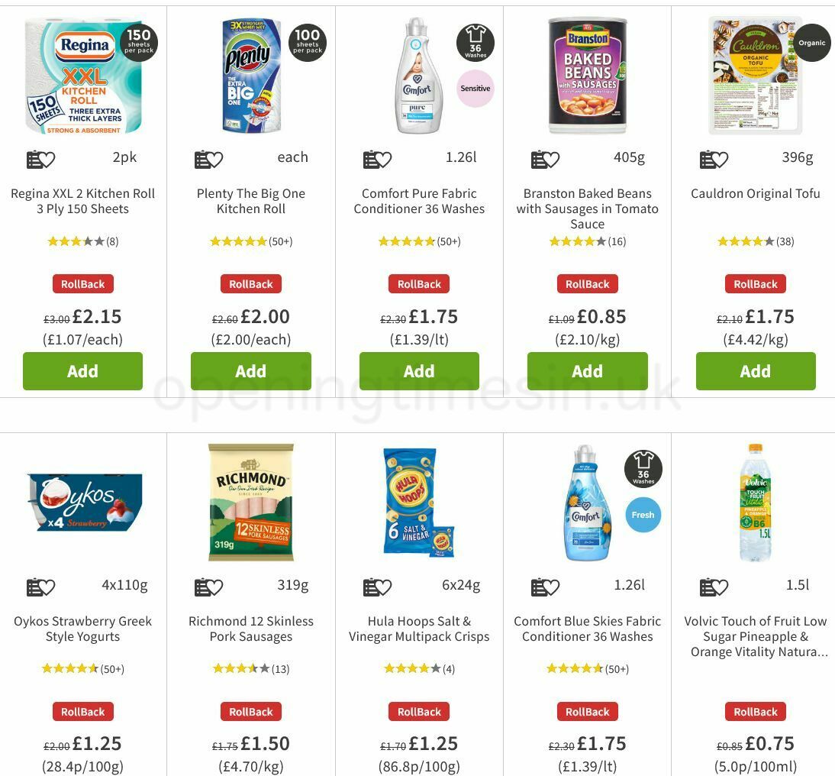Click the shopping list icon for Volvic Touch of Fruit

[x=706, y=587]
